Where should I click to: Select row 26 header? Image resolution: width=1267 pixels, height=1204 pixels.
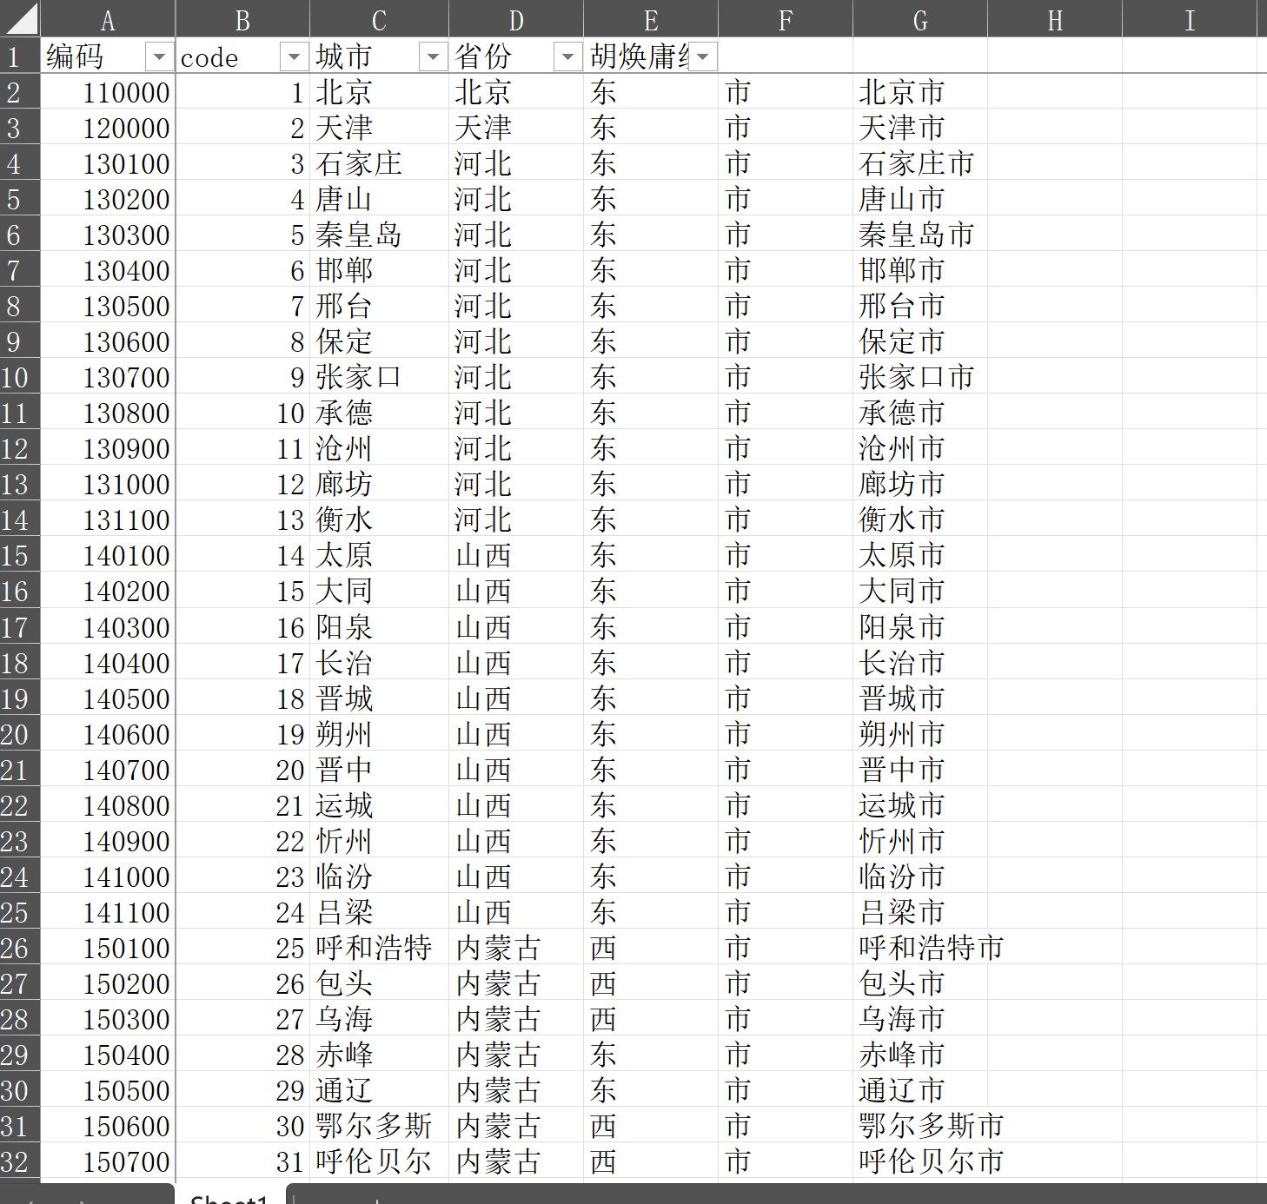coord(20,948)
